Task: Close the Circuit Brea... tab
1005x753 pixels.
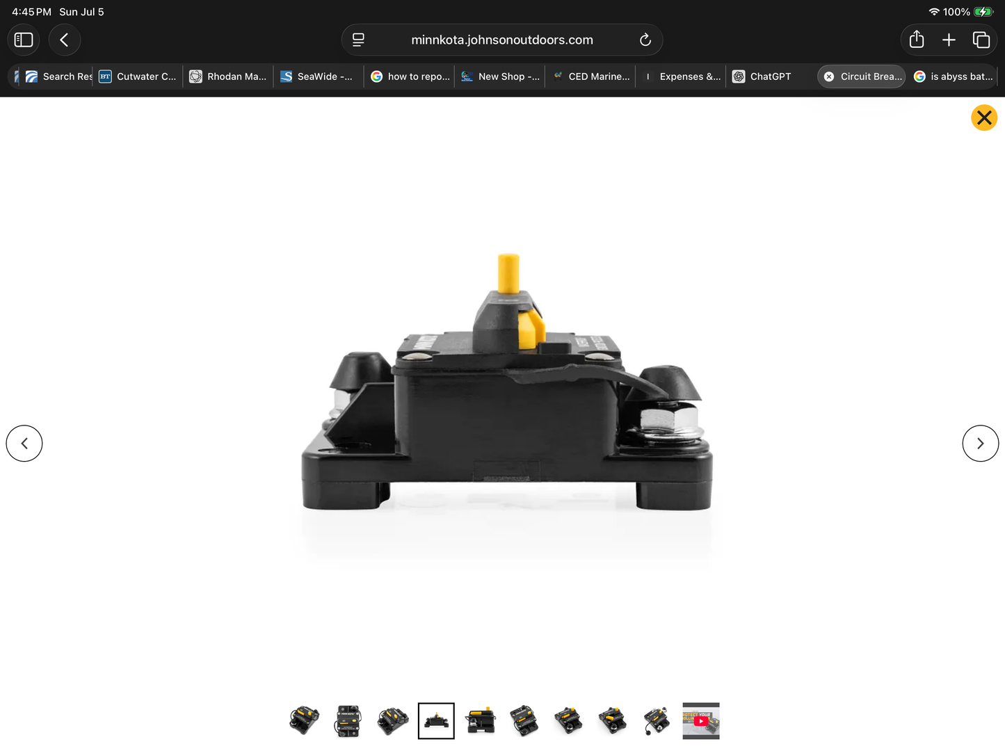Action: (x=829, y=76)
